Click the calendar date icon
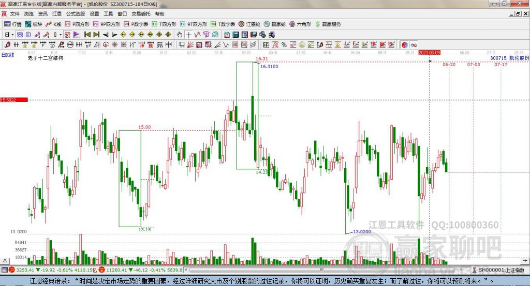This screenshot has width=530, height=286. 227,35
